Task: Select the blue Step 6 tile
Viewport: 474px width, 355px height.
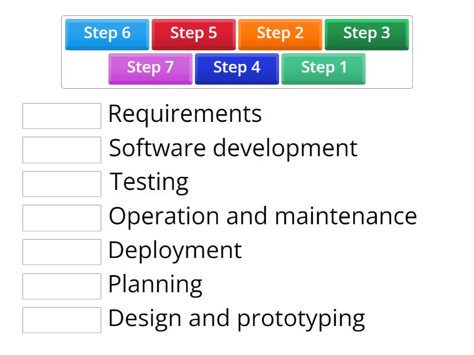Action: coord(107,34)
